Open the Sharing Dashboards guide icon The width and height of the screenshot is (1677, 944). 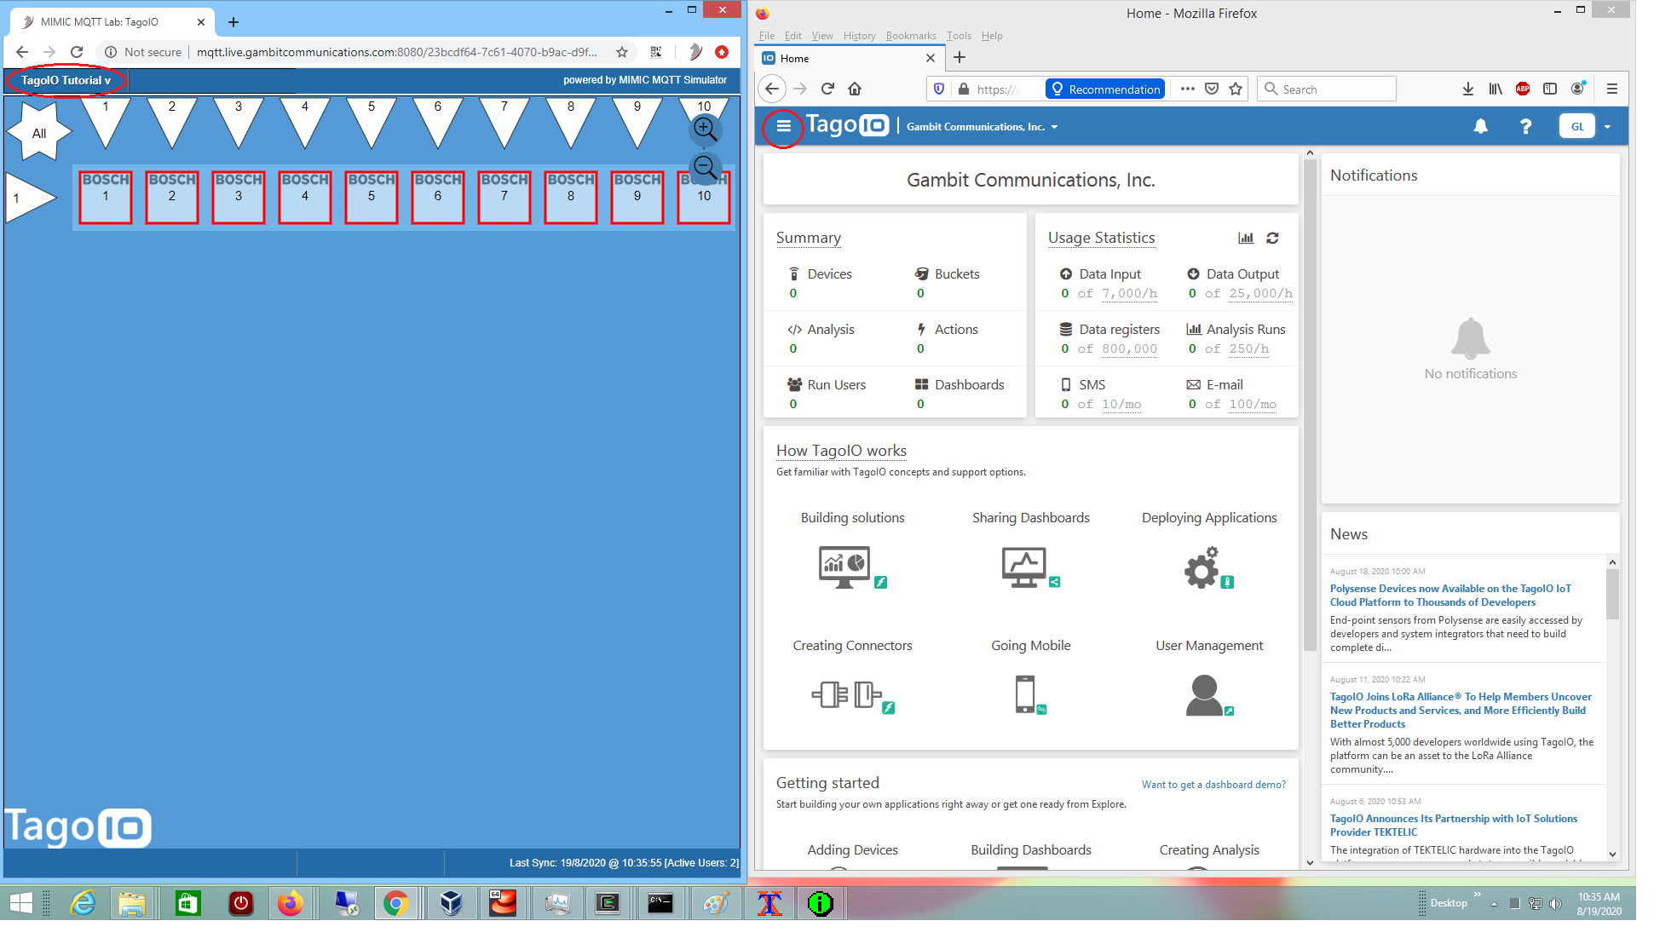[x=1030, y=567]
